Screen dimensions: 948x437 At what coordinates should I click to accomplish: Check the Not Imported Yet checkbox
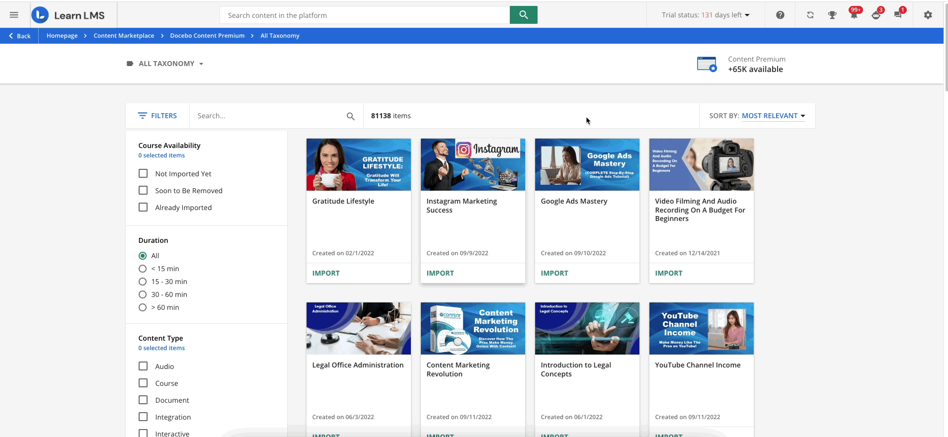(143, 173)
